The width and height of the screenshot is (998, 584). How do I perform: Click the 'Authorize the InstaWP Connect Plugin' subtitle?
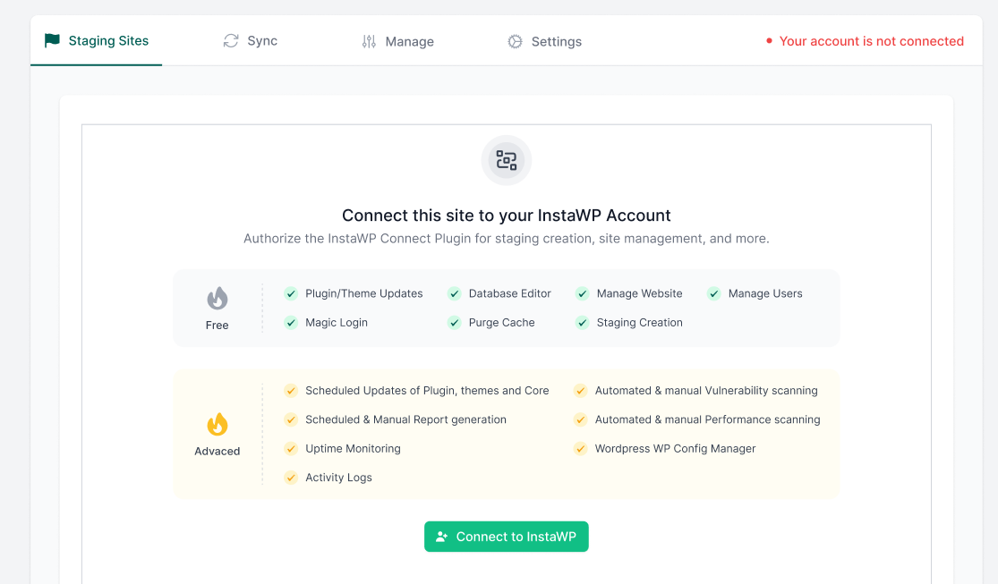pos(507,239)
